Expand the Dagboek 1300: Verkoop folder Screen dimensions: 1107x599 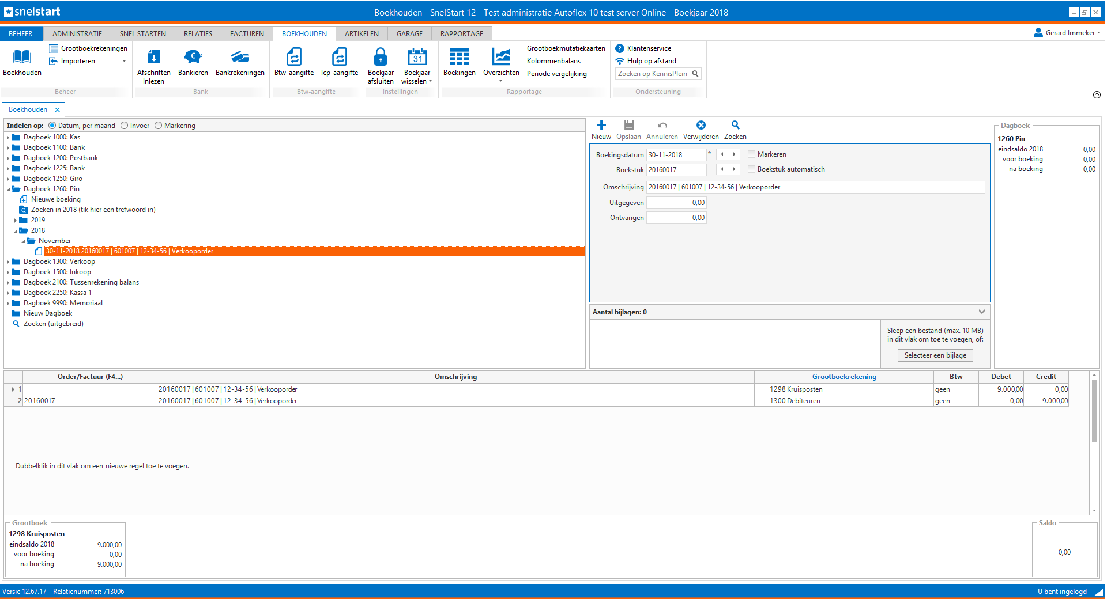click(8, 261)
